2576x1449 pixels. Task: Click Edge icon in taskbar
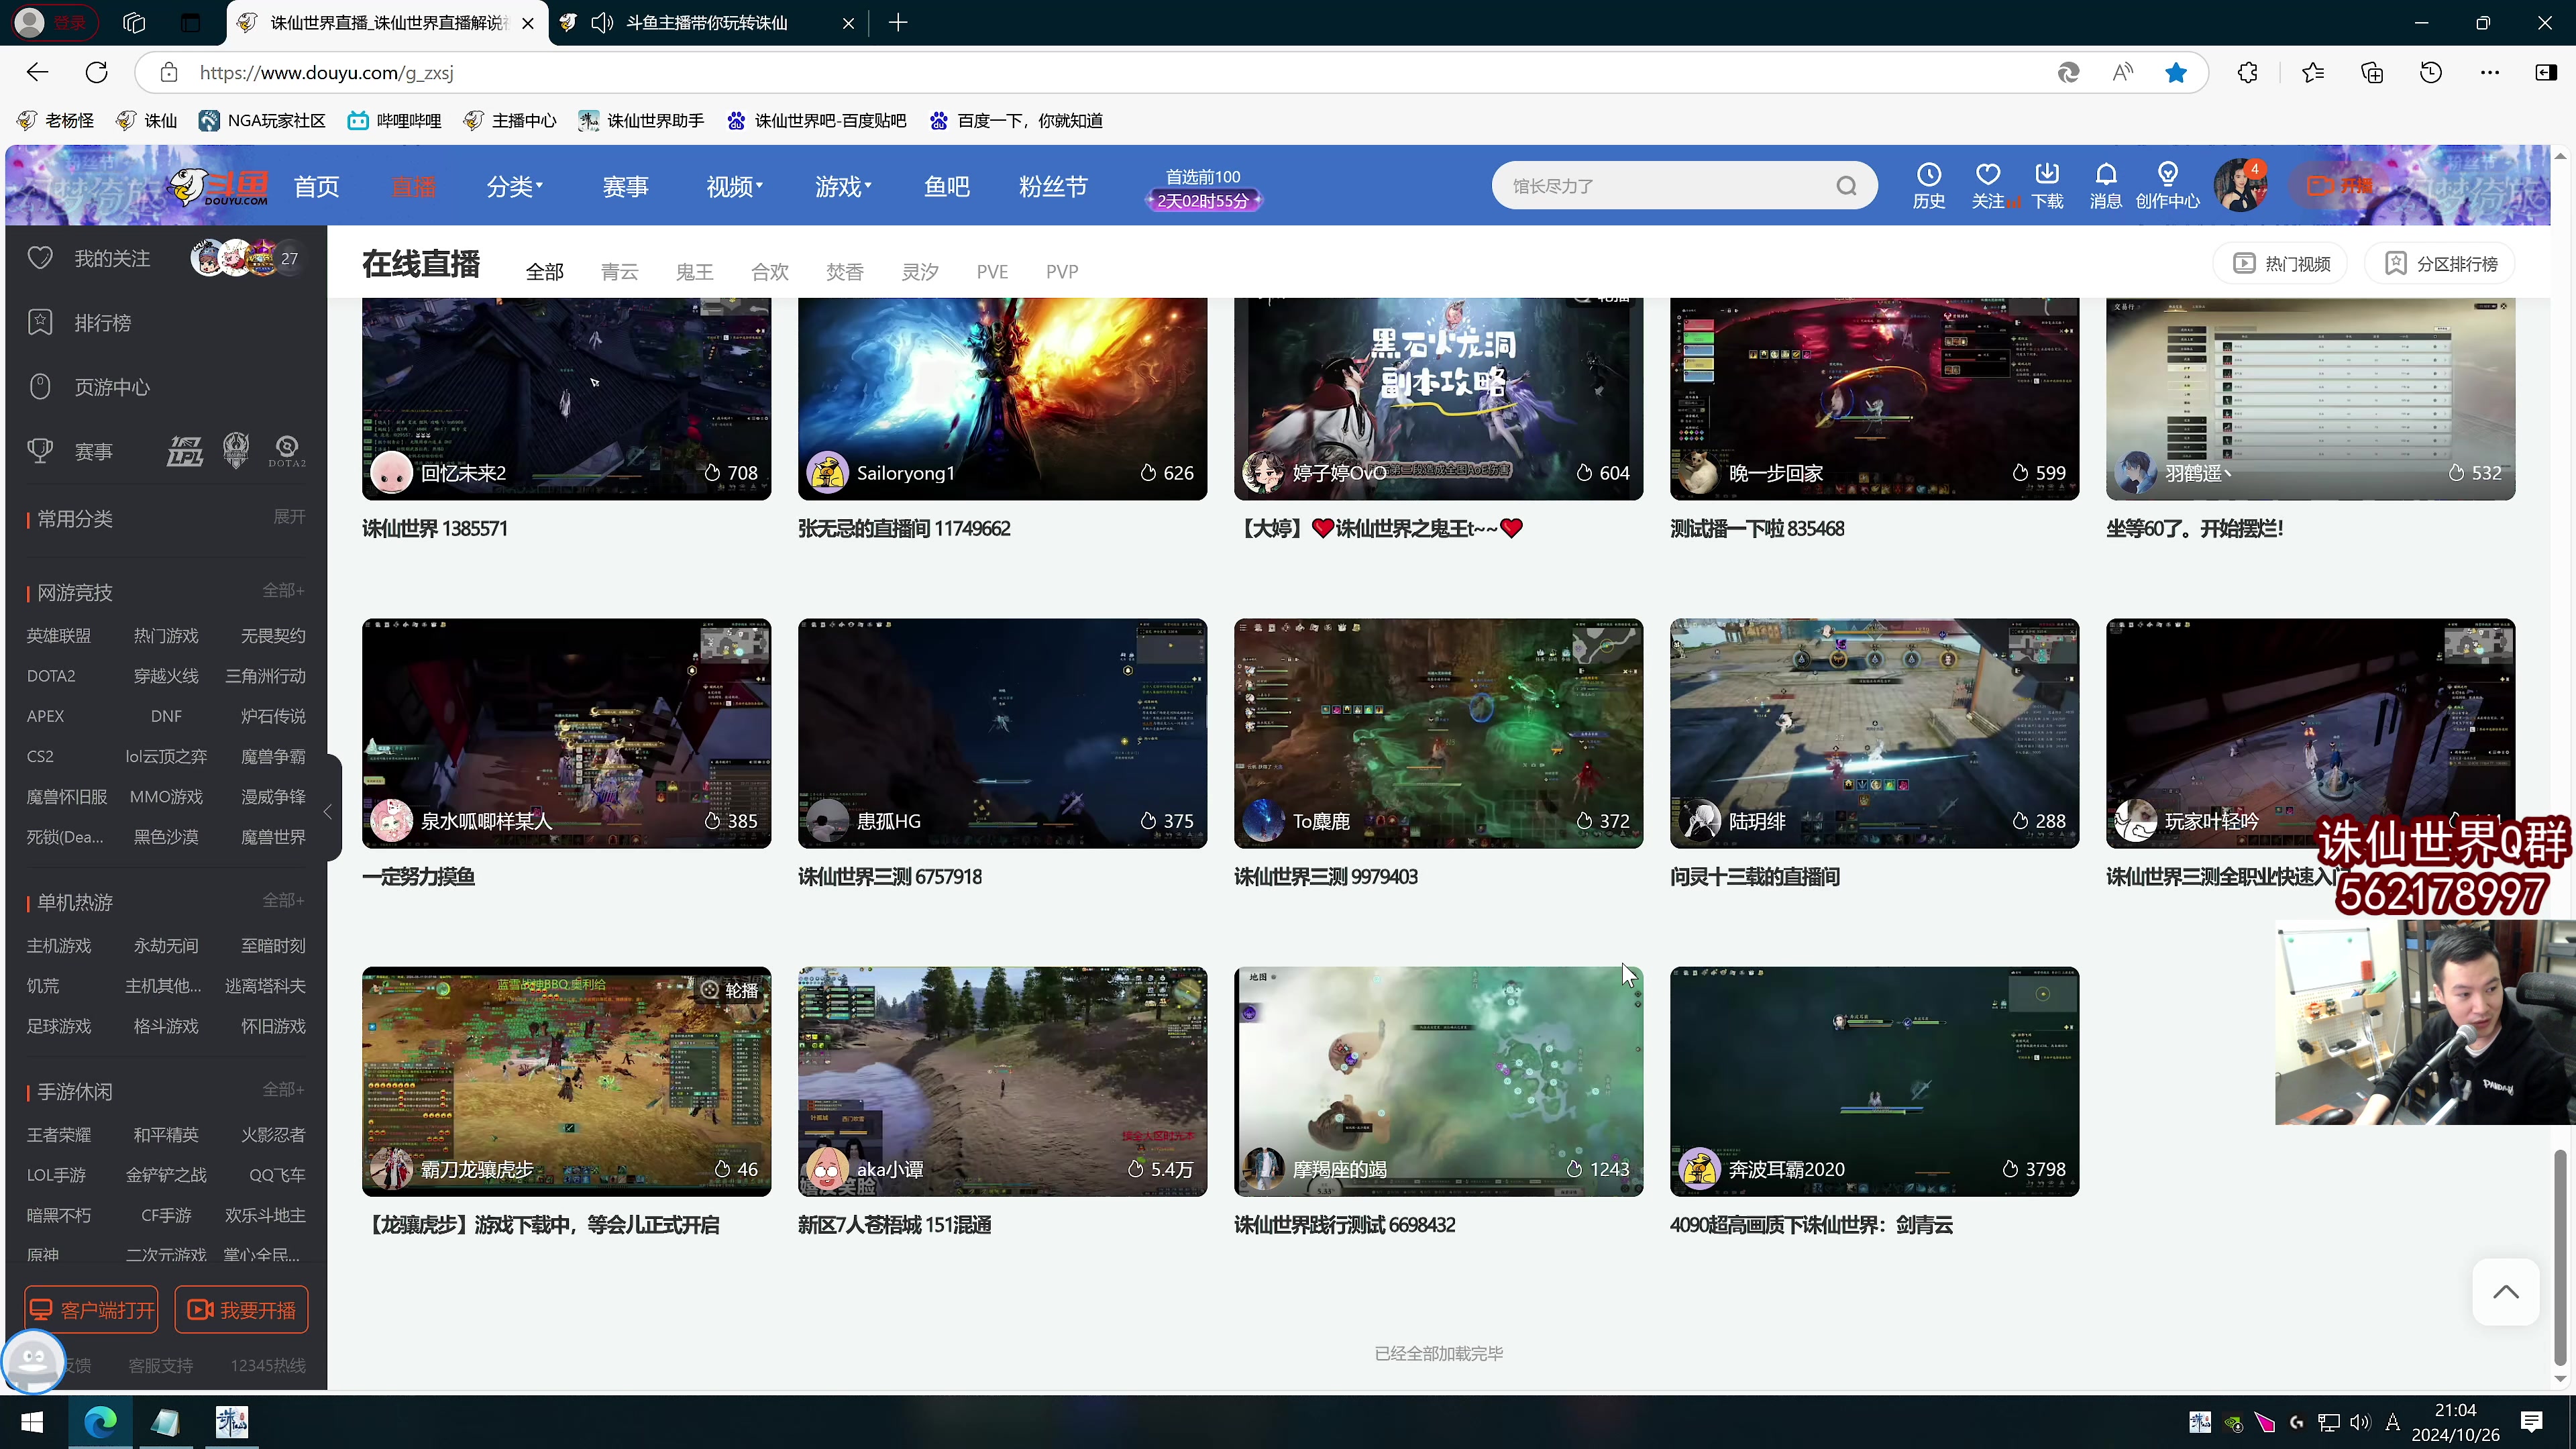[100, 1421]
